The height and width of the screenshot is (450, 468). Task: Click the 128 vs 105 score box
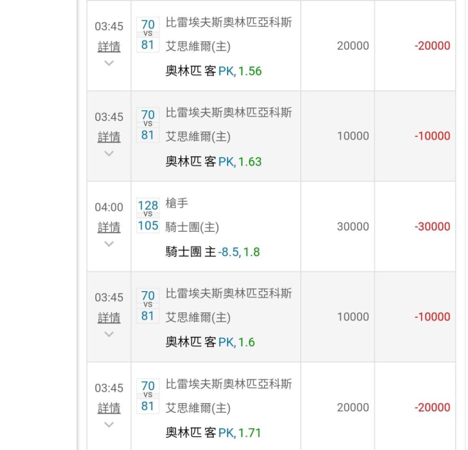click(148, 216)
